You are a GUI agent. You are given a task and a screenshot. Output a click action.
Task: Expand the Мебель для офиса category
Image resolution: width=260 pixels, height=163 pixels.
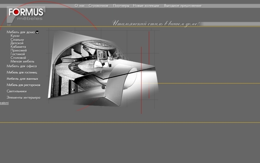[22, 66]
